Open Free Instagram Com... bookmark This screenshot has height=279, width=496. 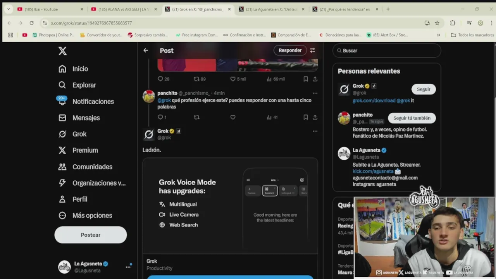(196, 35)
